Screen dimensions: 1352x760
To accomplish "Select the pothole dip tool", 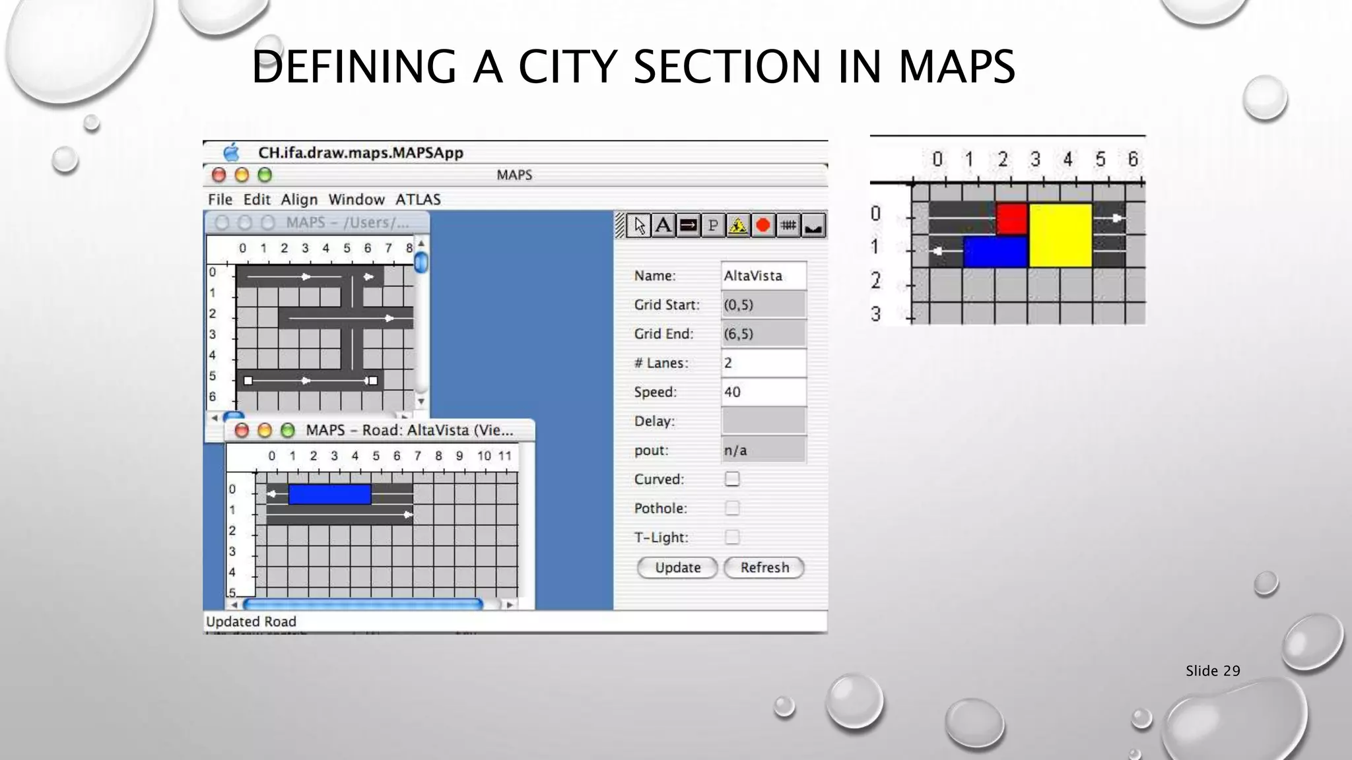I will point(813,226).
